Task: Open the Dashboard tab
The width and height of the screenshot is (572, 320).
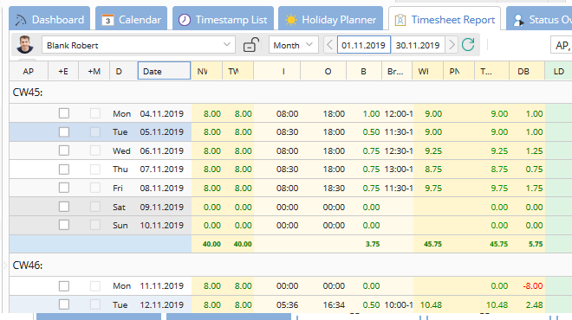Action: (49, 19)
